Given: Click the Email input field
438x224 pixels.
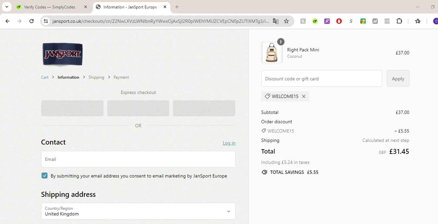Looking at the screenshot, I should tap(138, 159).
